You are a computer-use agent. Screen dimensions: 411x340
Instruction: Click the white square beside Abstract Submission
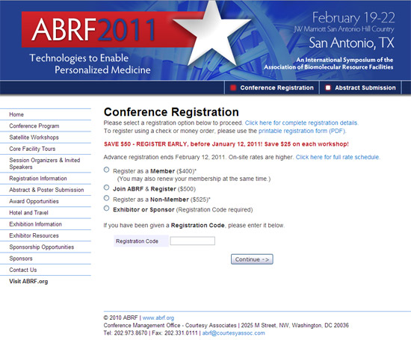(327, 87)
